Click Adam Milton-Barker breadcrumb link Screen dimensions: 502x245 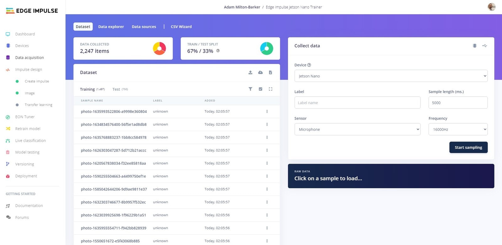pyautogui.click(x=242, y=7)
